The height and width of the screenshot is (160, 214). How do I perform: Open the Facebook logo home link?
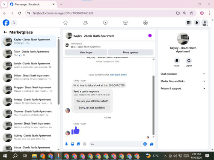[6, 23]
